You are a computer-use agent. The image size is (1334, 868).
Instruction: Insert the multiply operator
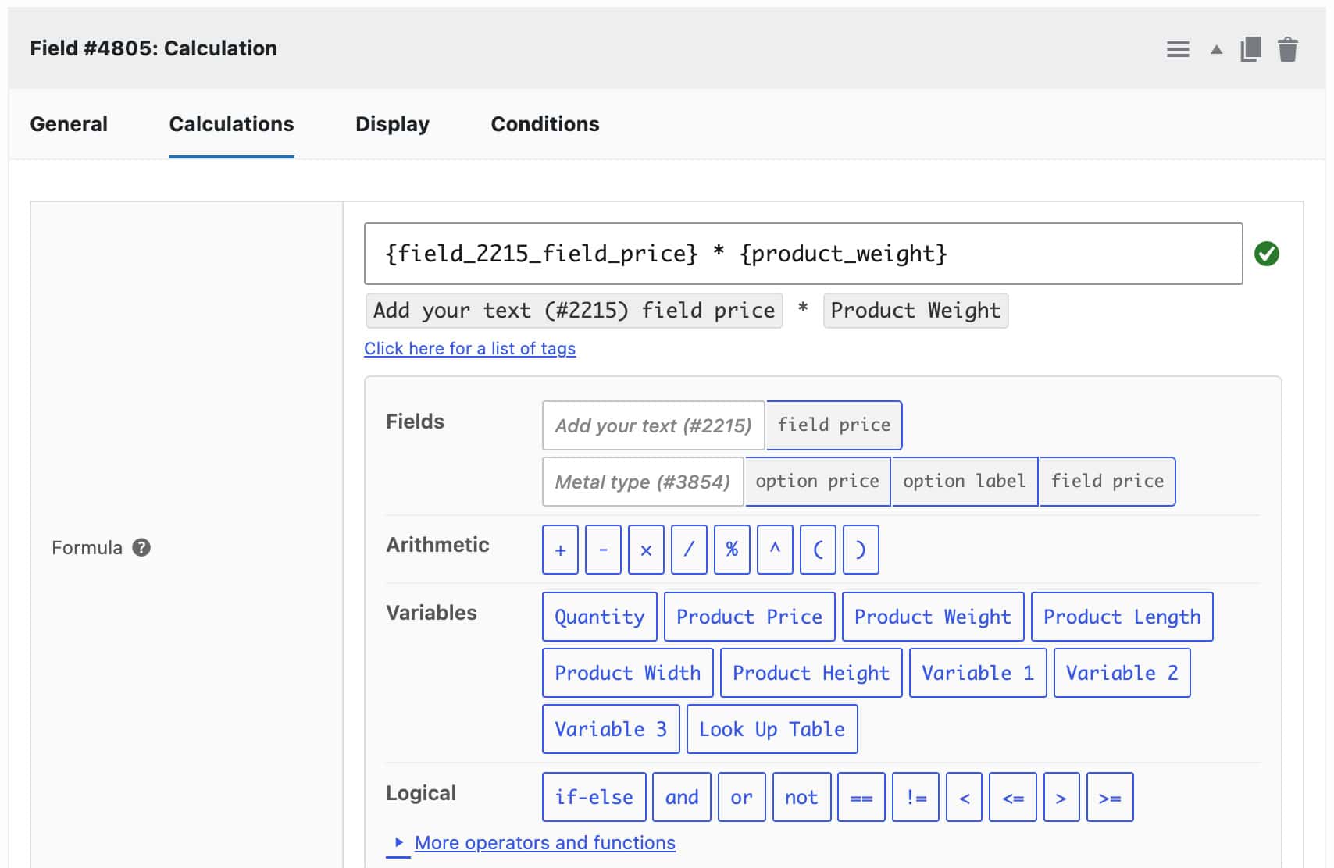(646, 550)
